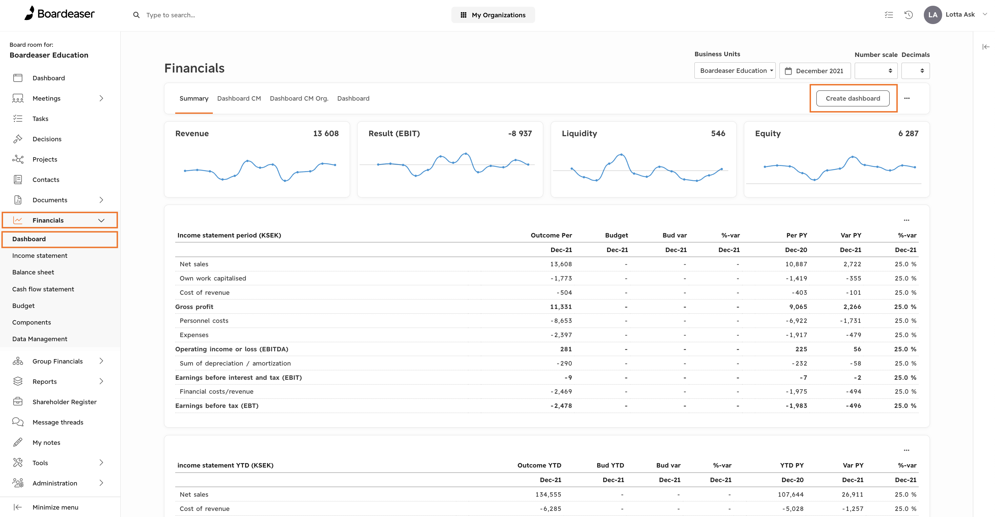Viewport: 995px width, 517px height.
Task: Click the My Organizations grid icon
Action: point(464,15)
